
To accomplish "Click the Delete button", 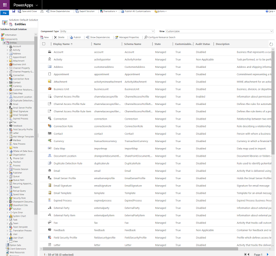I will [x=59, y=37].
